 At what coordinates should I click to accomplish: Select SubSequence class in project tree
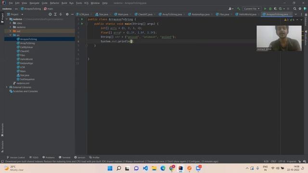27,79
